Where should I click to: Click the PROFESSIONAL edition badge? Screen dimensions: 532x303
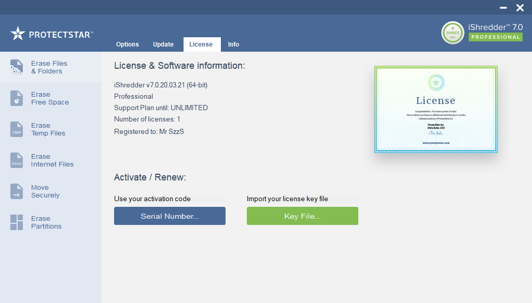pos(495,37)
